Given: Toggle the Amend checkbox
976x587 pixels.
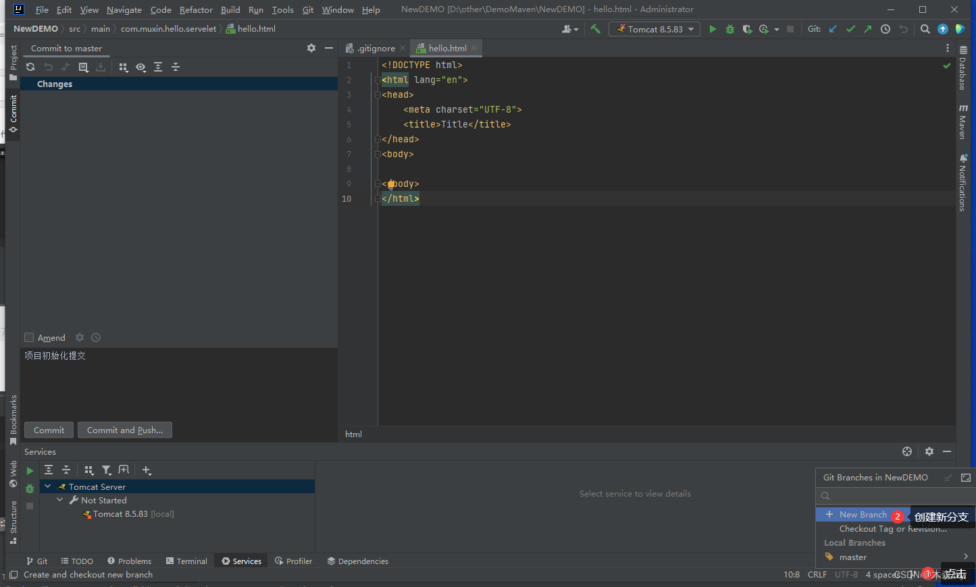Looking at the screenshot, I should click(x=29, y=337).
